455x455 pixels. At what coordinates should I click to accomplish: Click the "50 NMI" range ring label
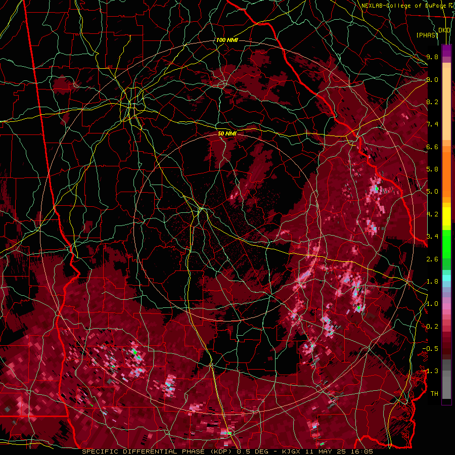tap(227, 134)
